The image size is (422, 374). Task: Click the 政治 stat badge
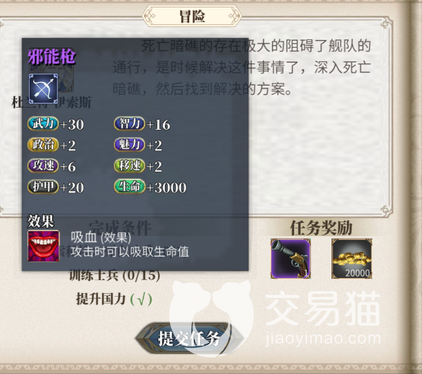coord(43,145)
